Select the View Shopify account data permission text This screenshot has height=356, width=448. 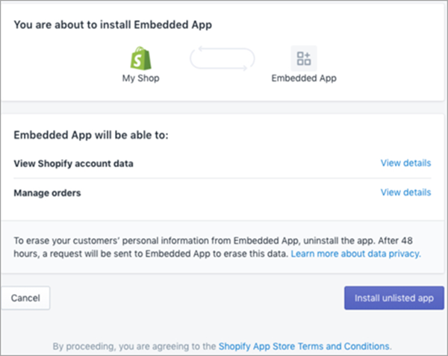[73, 163]
